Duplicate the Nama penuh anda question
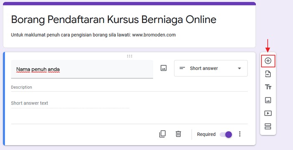The height and width of the screenshot is (150, 293). point(162,134)
